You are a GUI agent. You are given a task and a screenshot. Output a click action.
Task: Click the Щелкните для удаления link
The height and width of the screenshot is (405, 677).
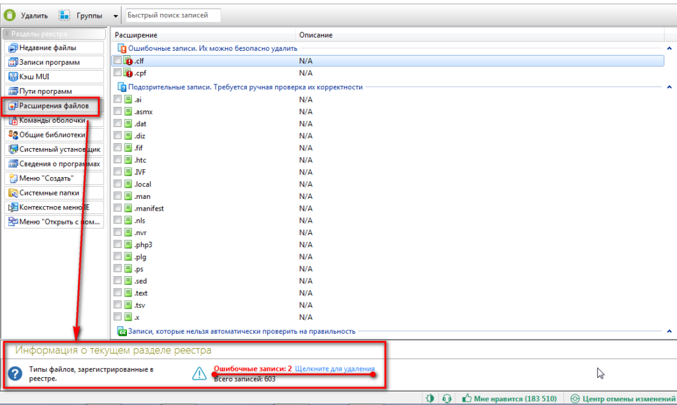coord(335,369)
